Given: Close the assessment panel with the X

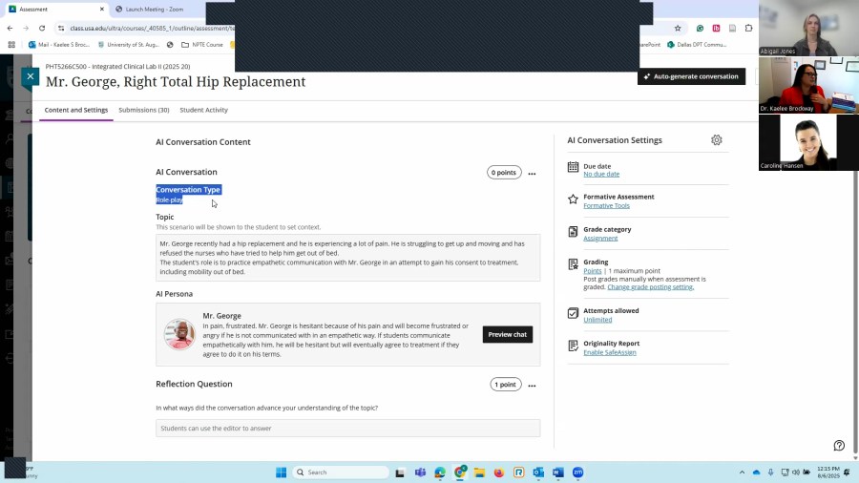Looking at the screenshot, I should point(31,76).
